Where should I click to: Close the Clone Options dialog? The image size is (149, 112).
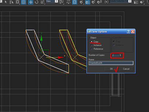click(x=133, y=32)
